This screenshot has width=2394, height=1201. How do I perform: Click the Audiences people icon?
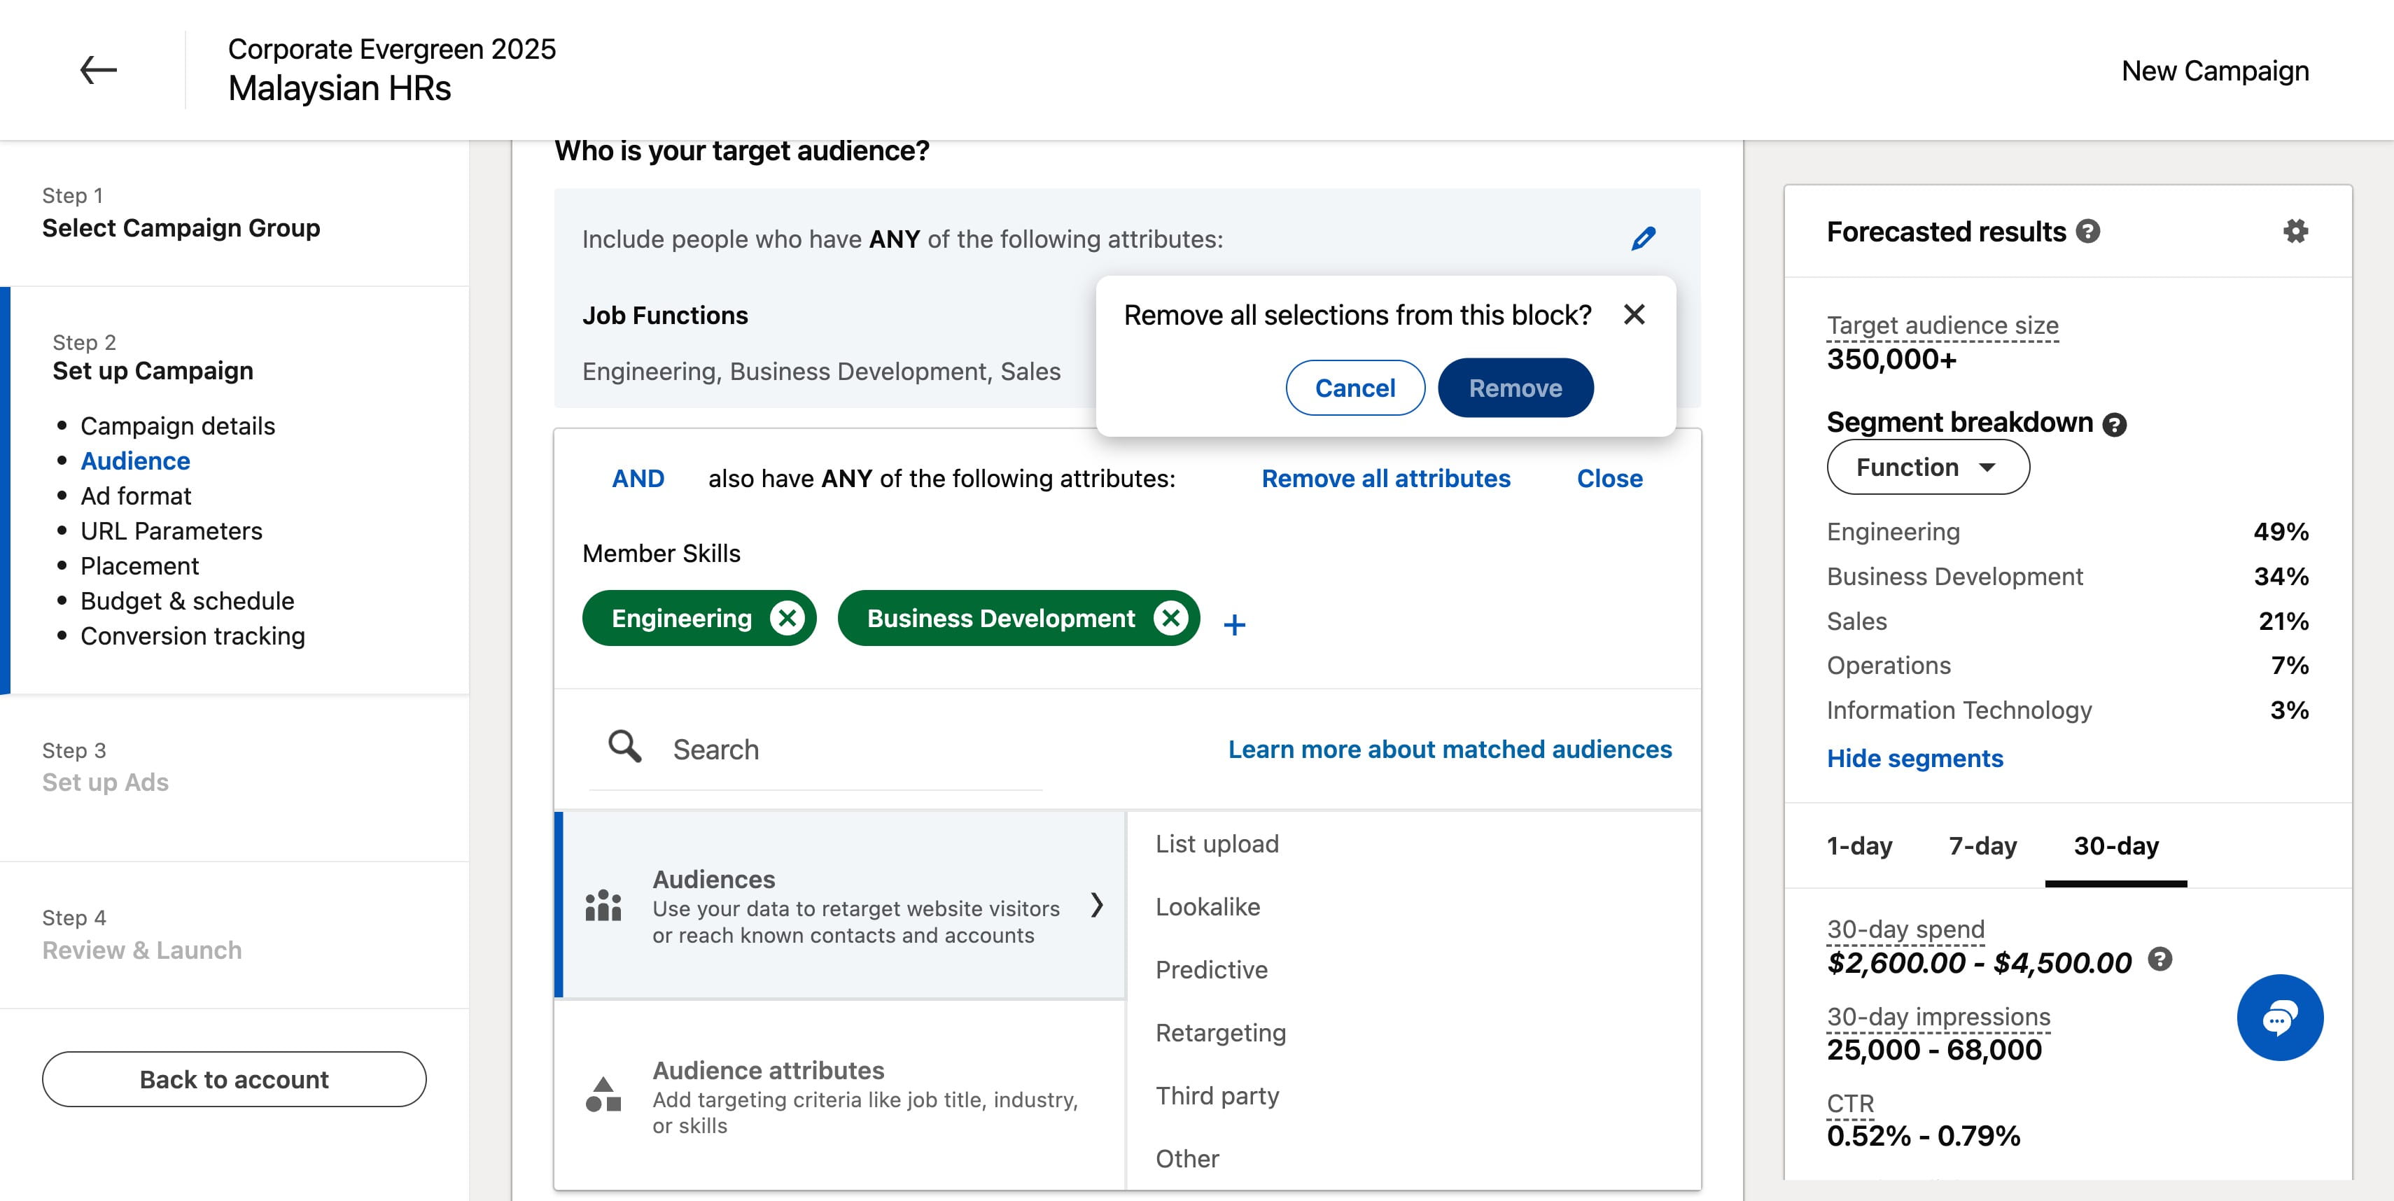pos(603,905)
